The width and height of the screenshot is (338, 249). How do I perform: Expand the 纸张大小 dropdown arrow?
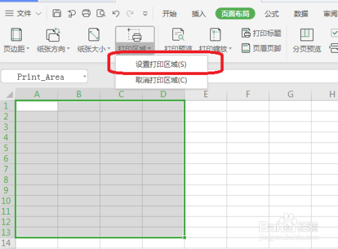[x=109, y=49]
